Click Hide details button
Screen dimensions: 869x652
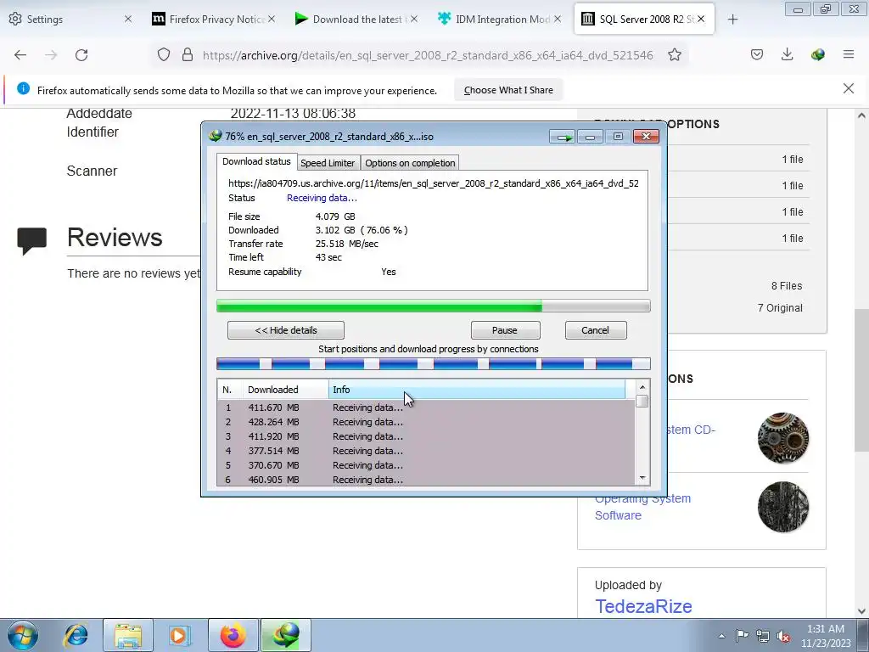(x=286, y=330)
